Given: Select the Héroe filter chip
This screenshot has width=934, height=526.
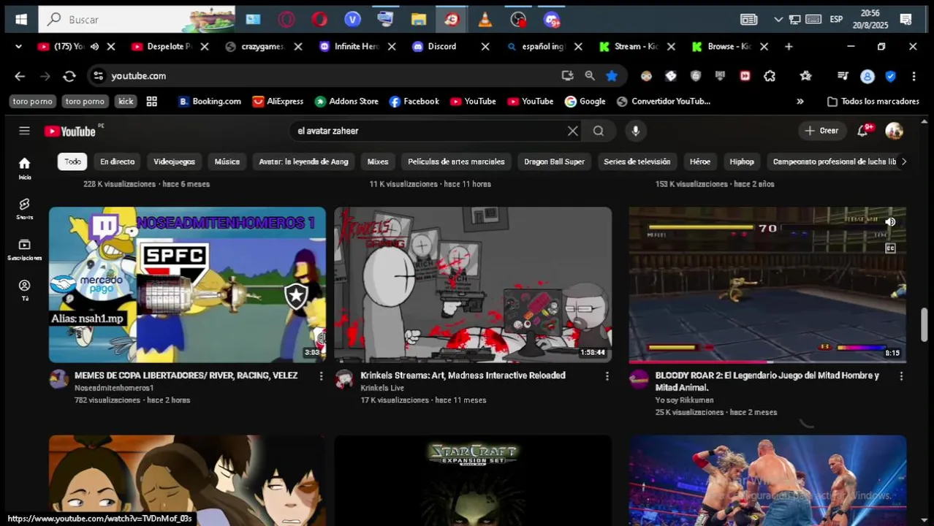Looking at the screenshot, I should click(699, 161).
